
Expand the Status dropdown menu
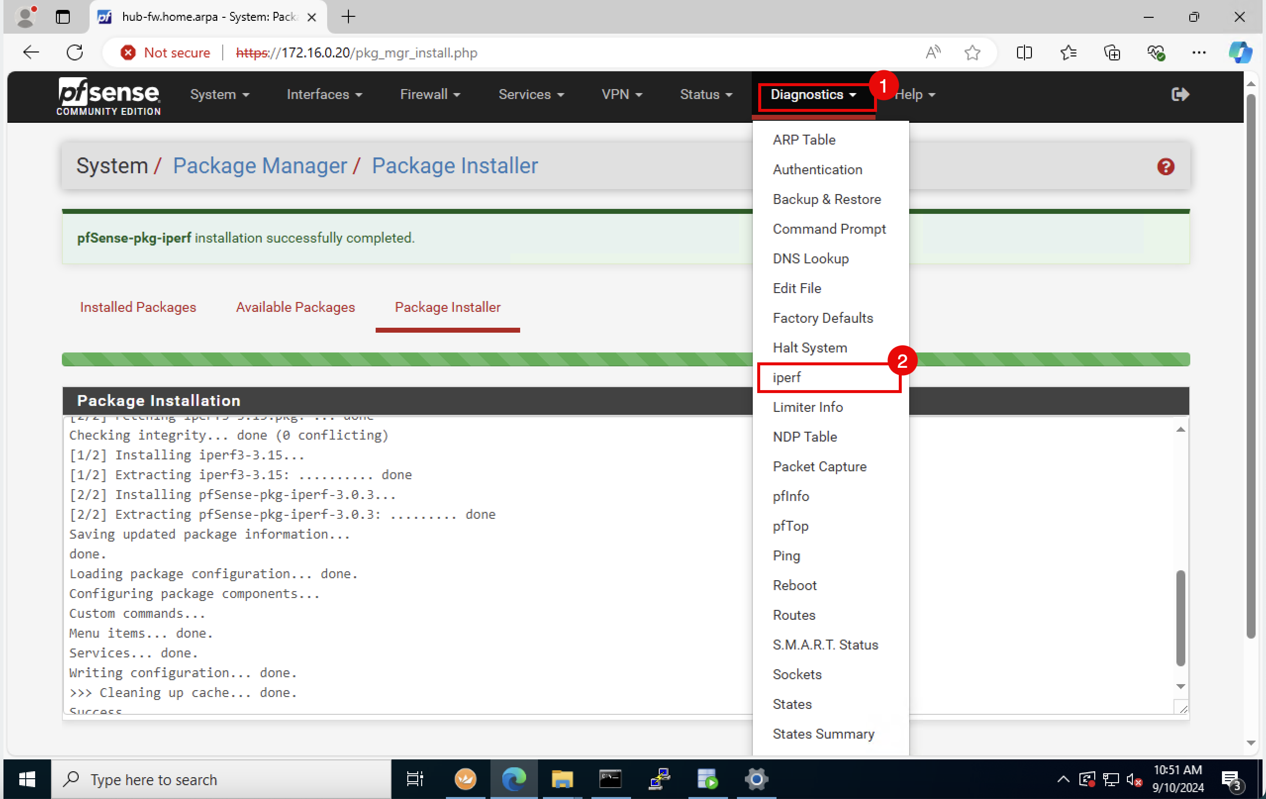706,95
